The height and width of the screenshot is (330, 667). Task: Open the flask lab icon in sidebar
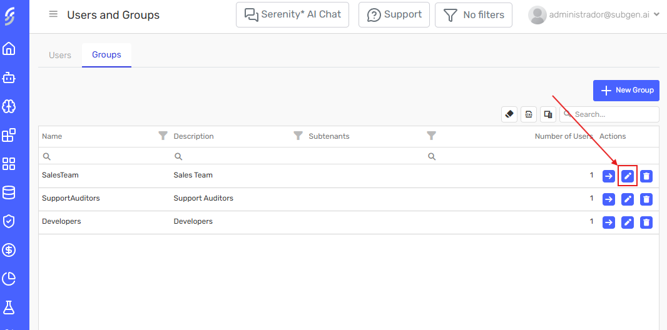pos(9,307)
